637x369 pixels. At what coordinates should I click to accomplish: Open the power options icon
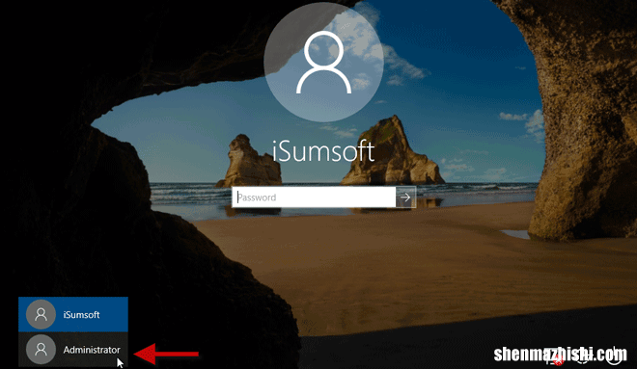(613, 356)
